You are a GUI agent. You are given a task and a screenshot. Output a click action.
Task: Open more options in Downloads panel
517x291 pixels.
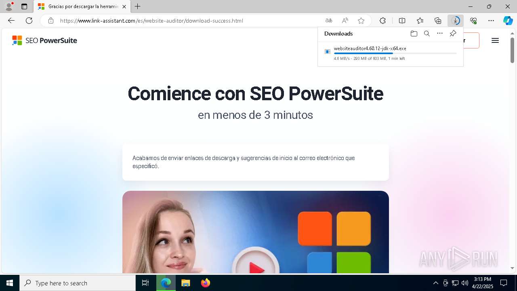point(440,34)
